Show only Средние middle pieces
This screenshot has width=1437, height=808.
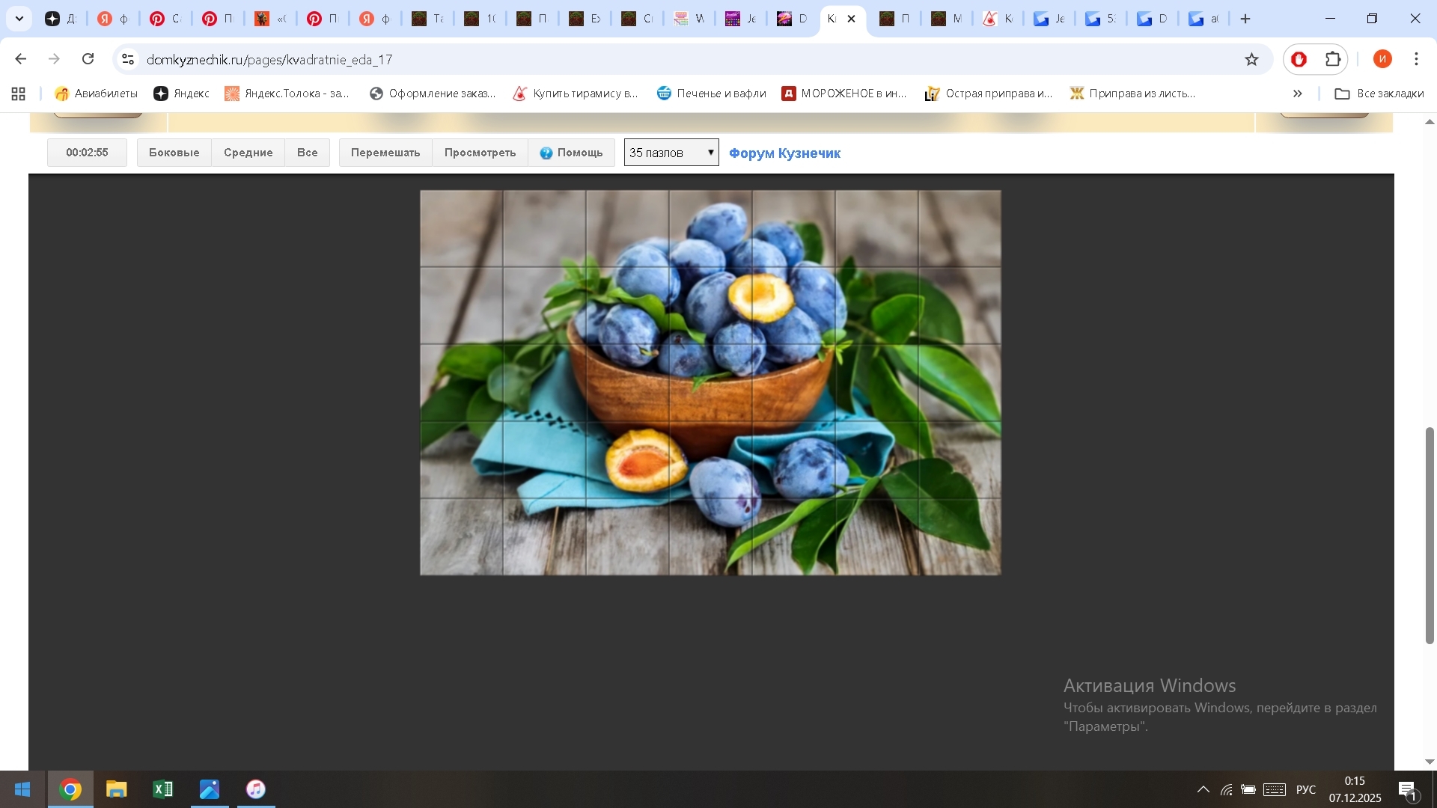coord(248,153)
